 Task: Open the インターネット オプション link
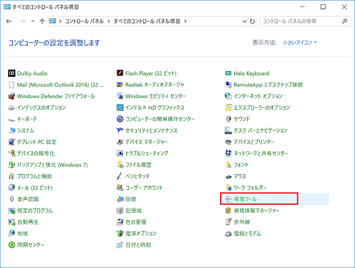coord(258,96)
